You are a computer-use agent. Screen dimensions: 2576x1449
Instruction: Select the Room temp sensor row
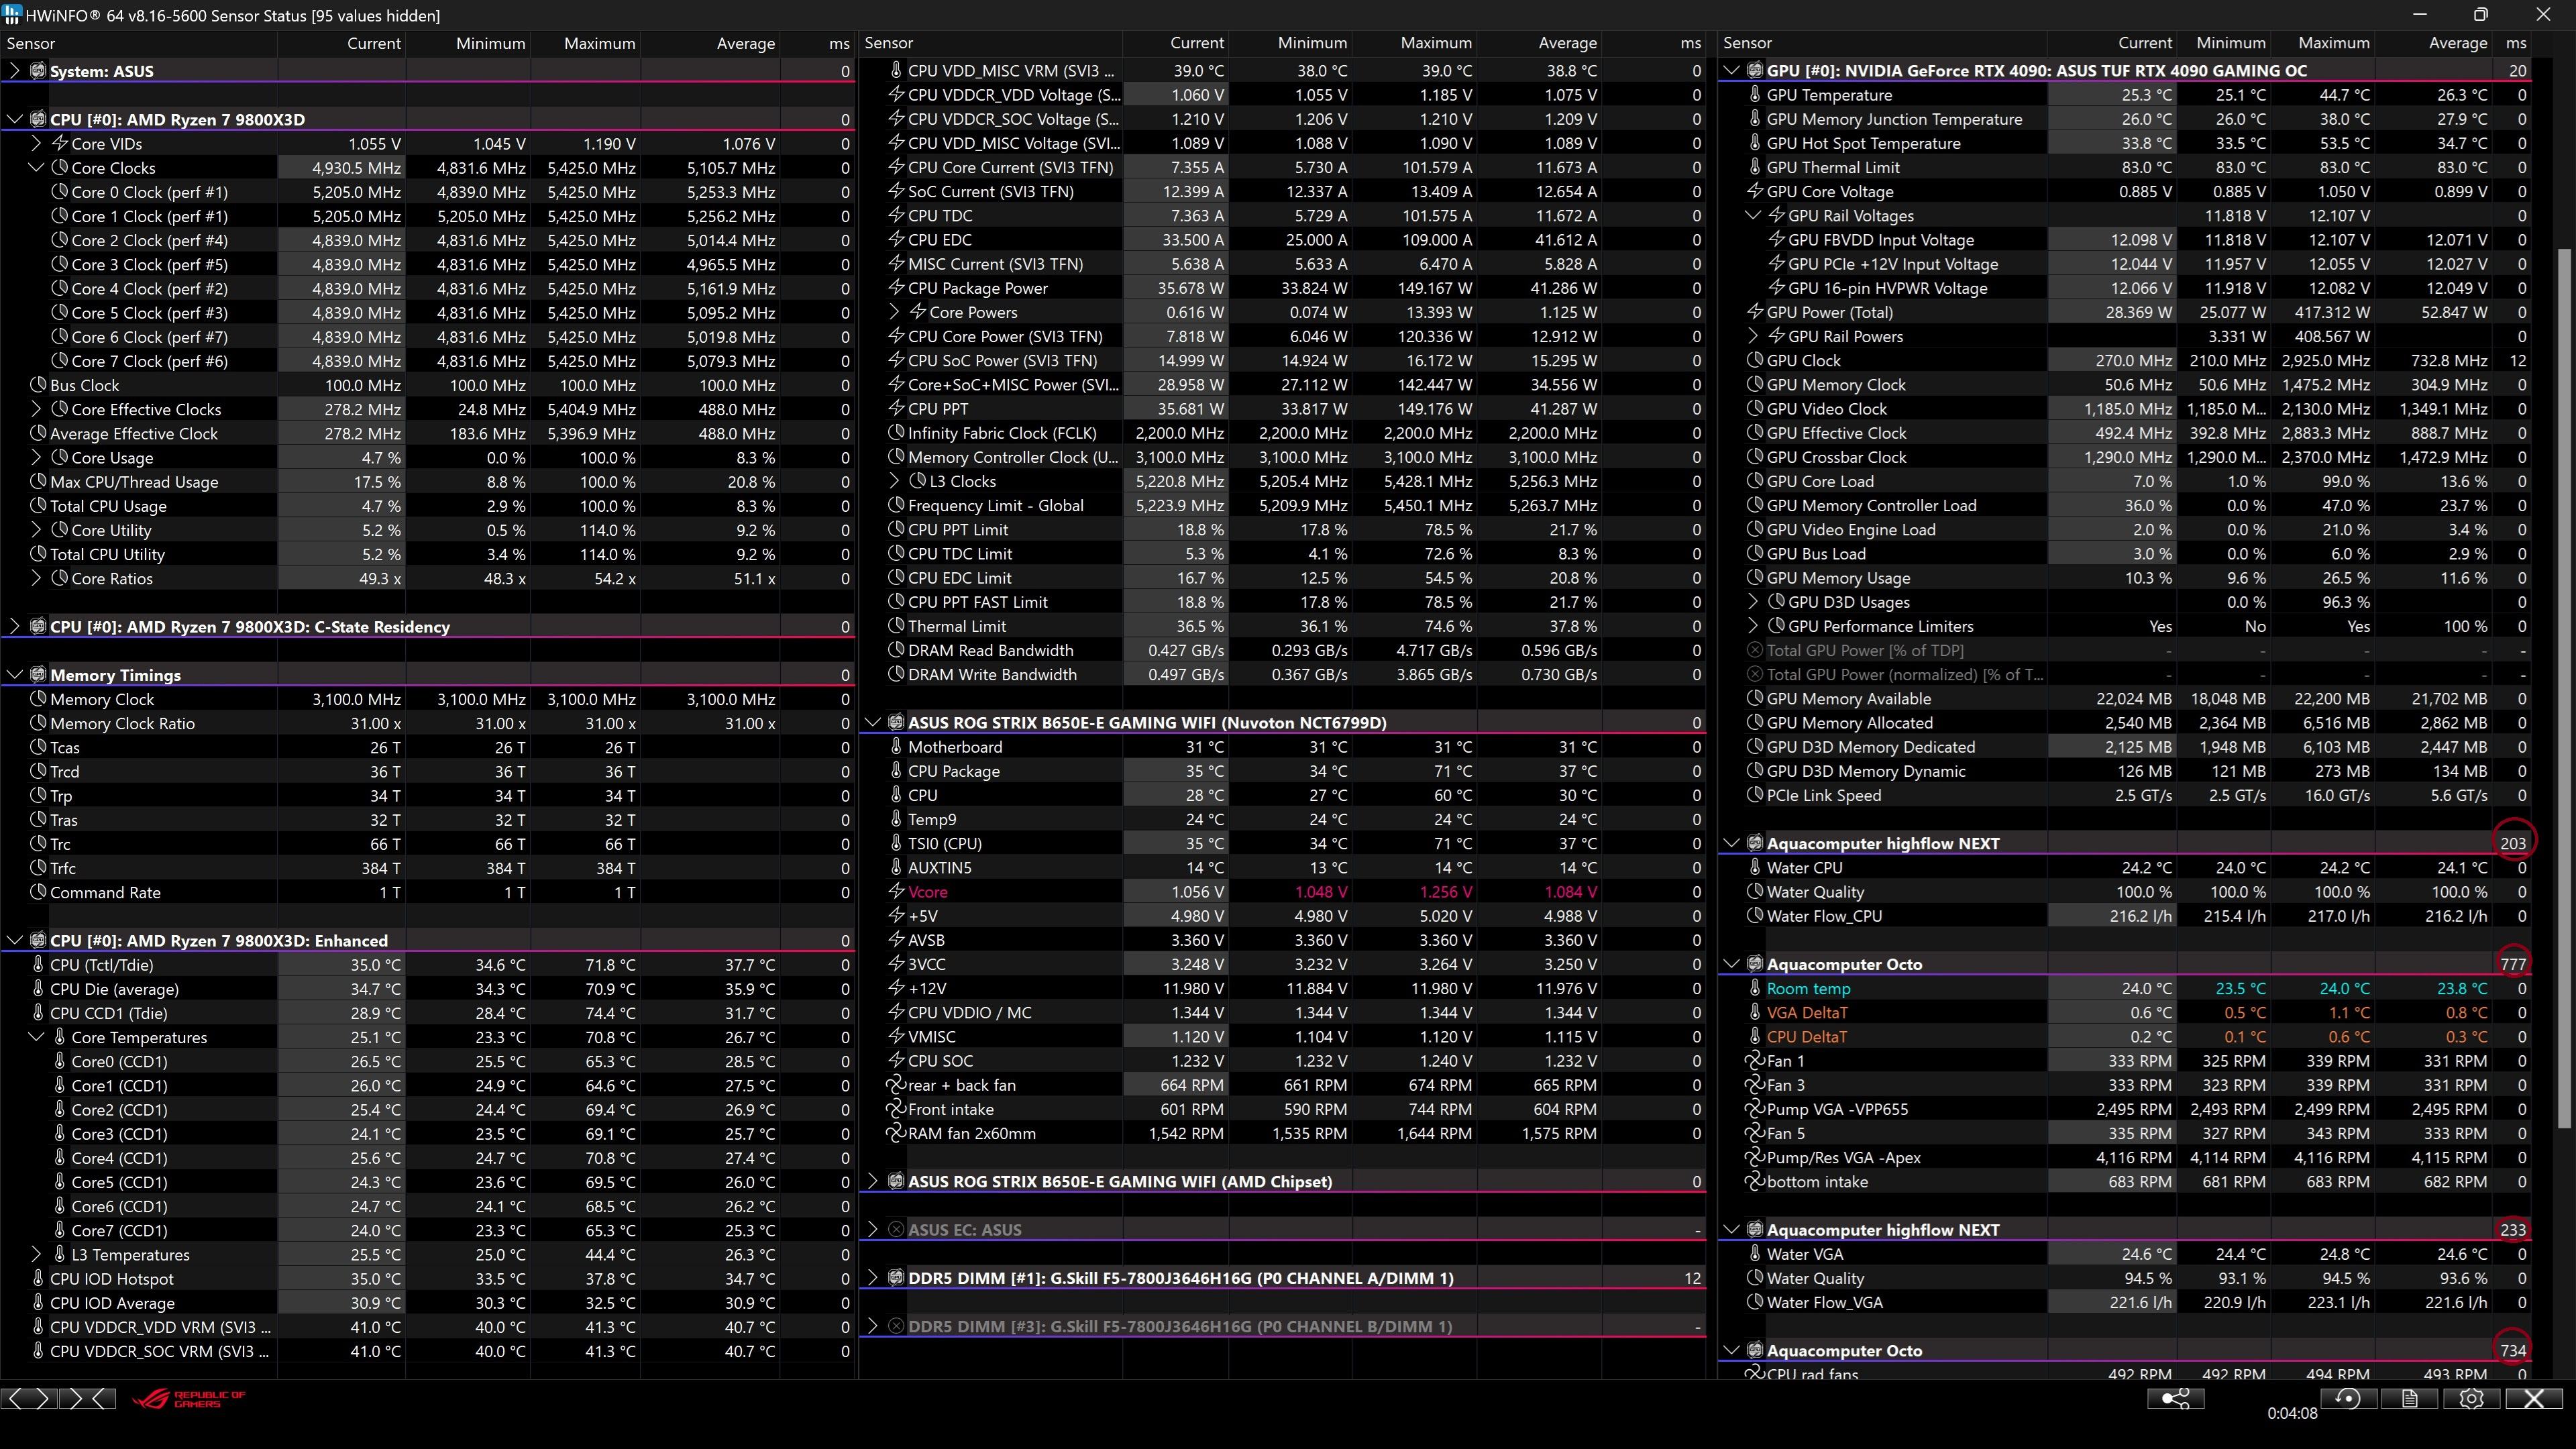2125,988
